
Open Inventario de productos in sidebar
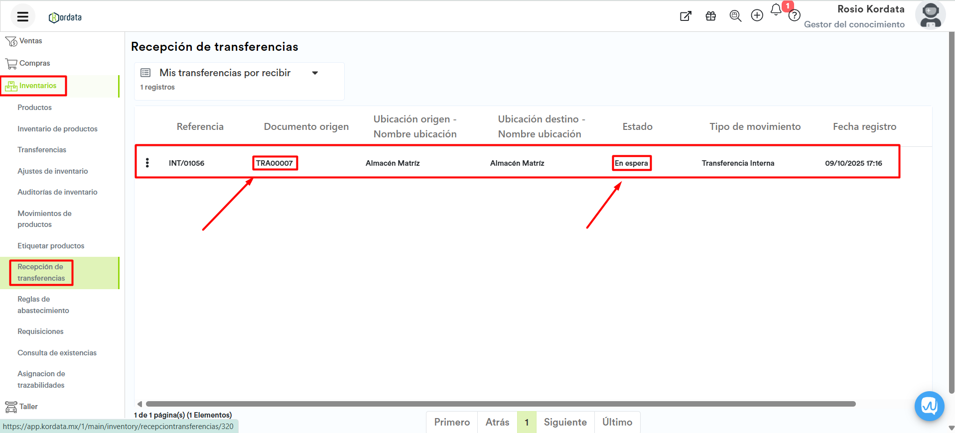57,129
